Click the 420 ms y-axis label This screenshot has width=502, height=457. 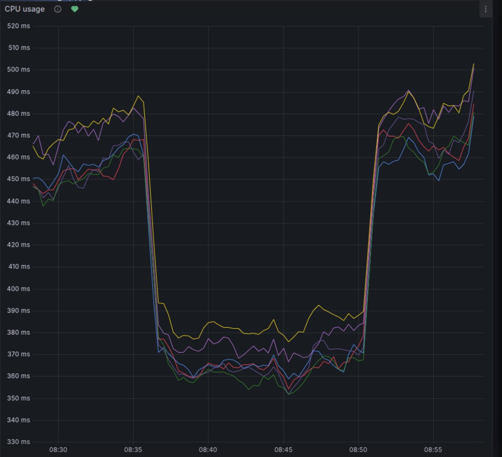(19, 245)
